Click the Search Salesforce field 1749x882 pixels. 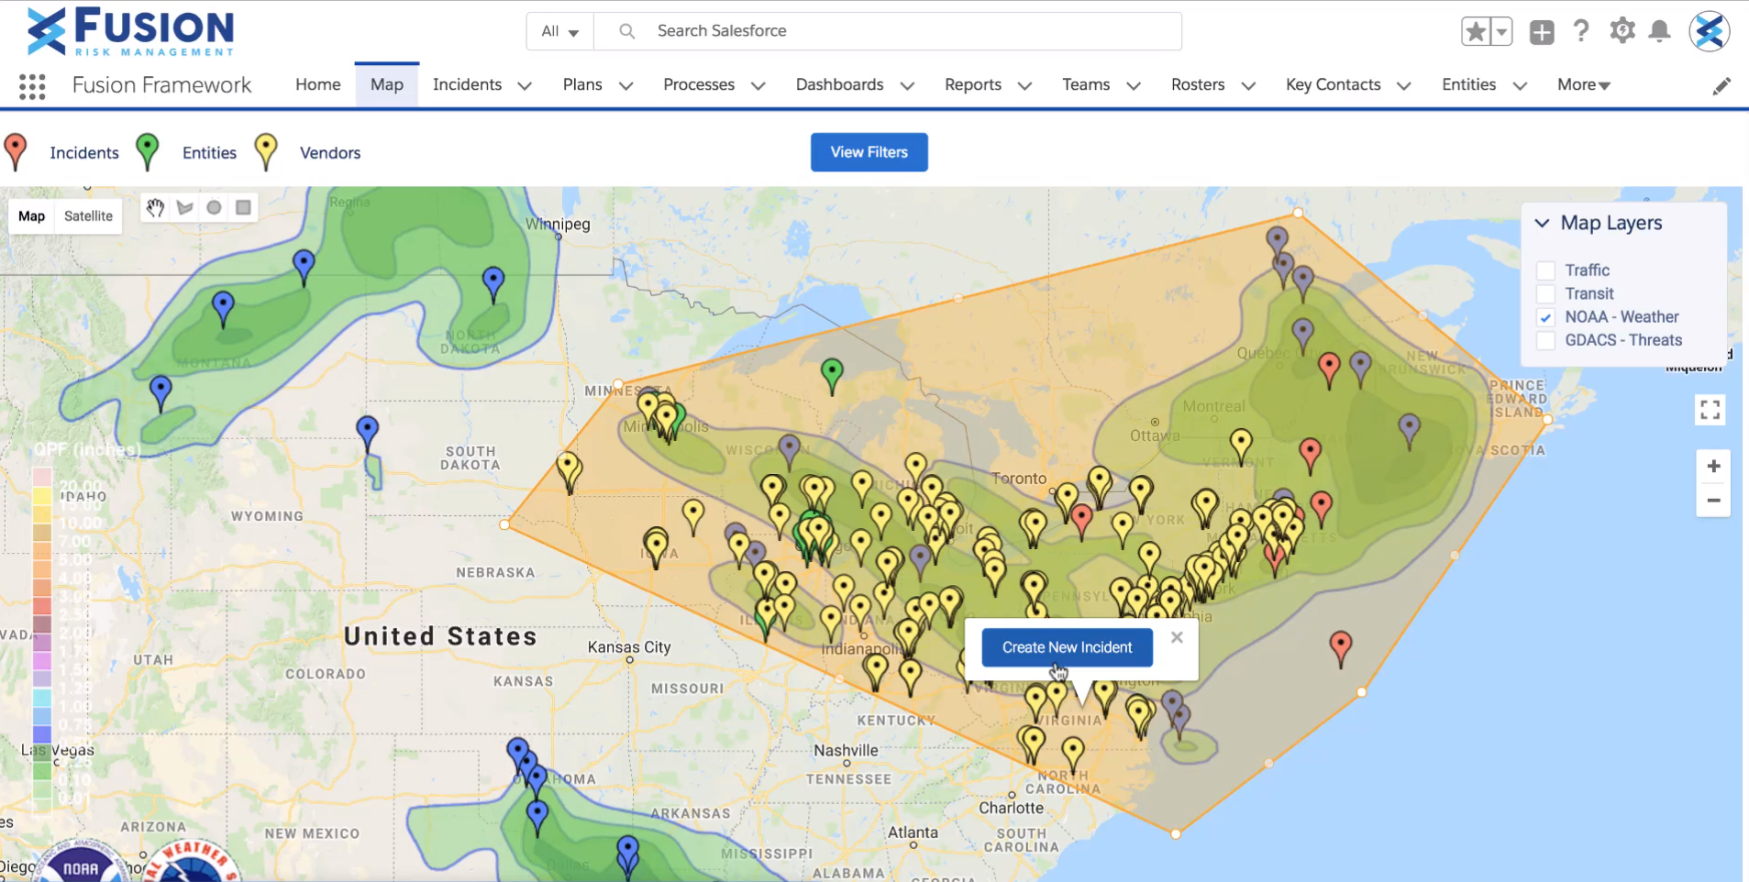click(888, 31)
